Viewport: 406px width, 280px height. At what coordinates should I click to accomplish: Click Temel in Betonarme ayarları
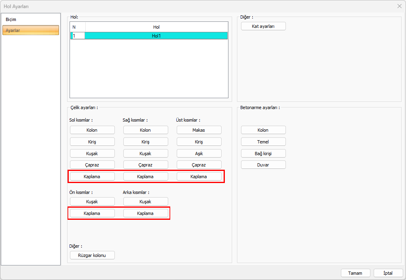pos(263,142)
